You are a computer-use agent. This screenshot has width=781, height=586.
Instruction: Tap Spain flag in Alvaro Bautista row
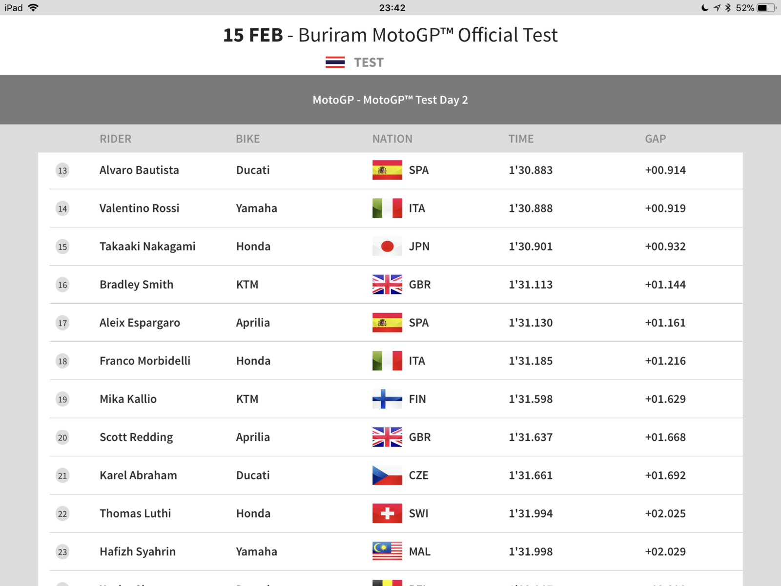(x=387, y=170)
